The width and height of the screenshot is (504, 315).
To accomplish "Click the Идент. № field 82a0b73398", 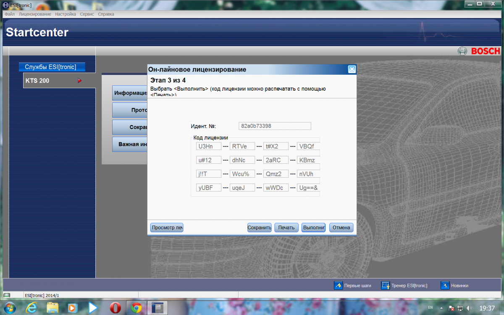I will [275, 126].
